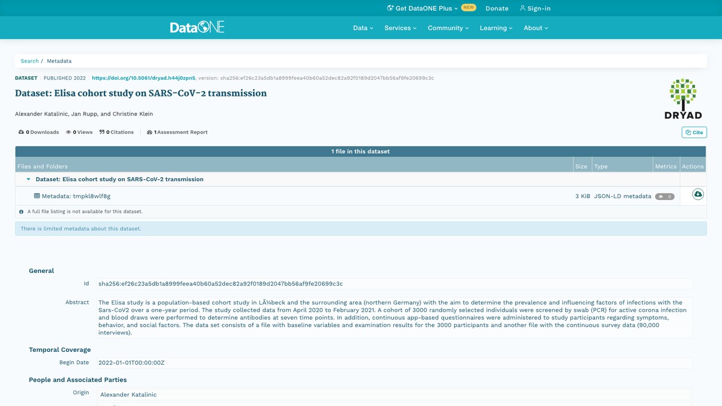Click the Sign-in link

(x=535, y=8)
